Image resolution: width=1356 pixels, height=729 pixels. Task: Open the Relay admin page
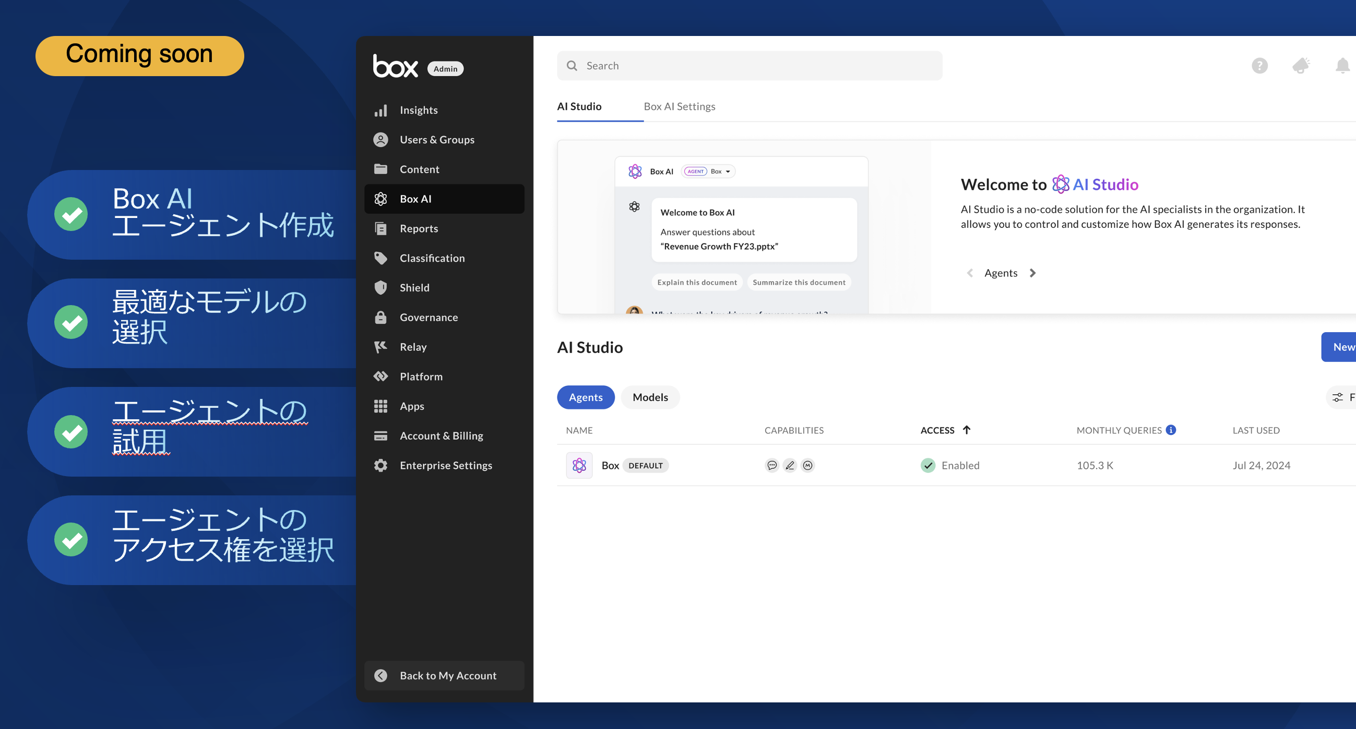[x=413, y=347]
